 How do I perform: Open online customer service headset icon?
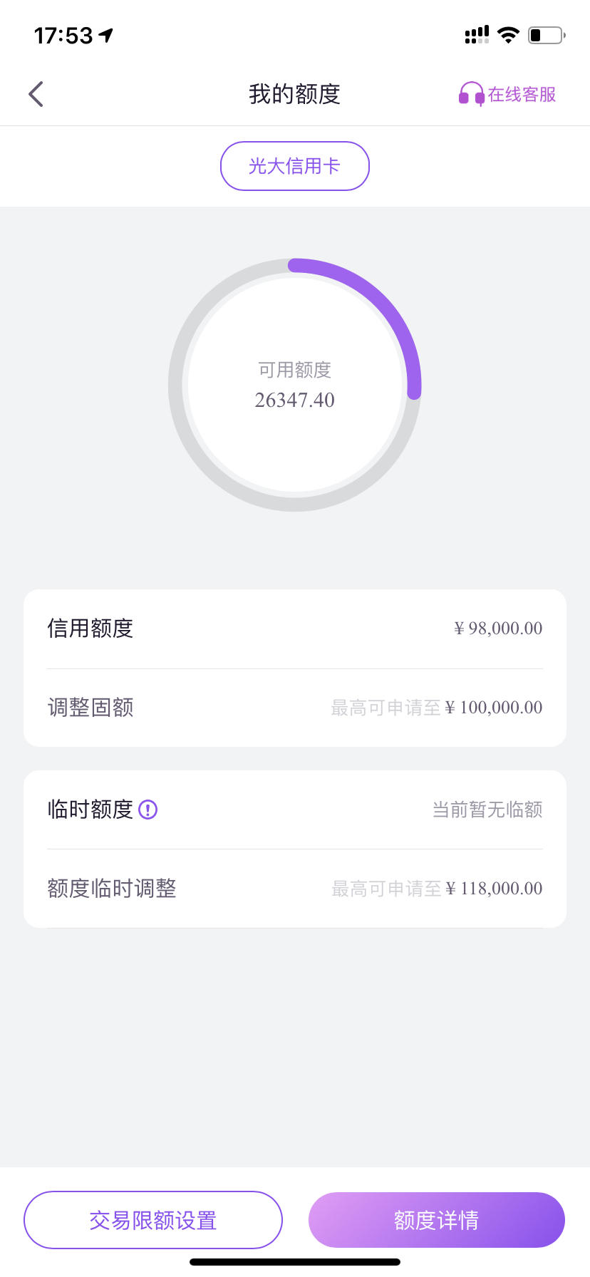tap(471, 94)
